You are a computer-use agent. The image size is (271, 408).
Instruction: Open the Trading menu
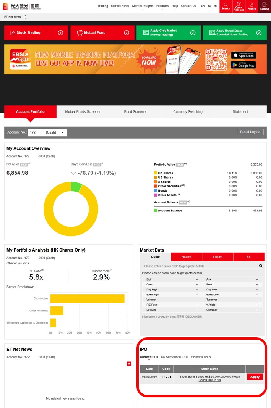pyautogui.click(x=103, y=6)
